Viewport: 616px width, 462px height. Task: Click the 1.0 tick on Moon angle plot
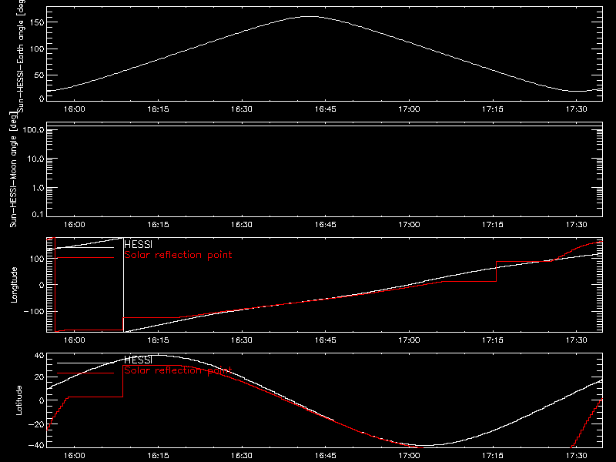tap(38, 188)
